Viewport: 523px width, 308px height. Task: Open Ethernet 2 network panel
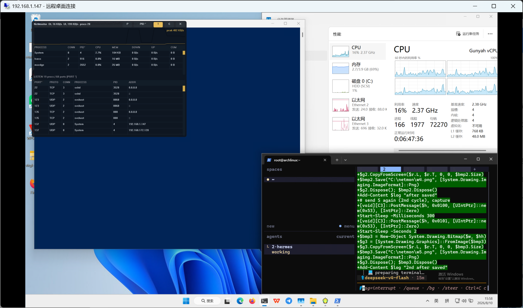pos(358,105)
